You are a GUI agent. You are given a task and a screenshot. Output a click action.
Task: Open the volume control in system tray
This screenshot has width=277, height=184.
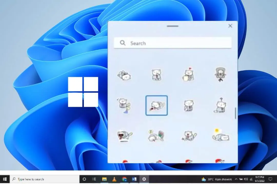coord(246,179)
